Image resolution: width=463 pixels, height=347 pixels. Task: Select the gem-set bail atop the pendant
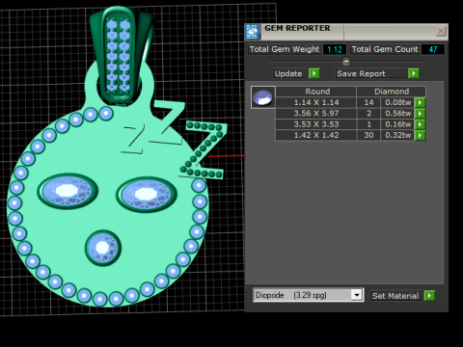tap(119, 56)
